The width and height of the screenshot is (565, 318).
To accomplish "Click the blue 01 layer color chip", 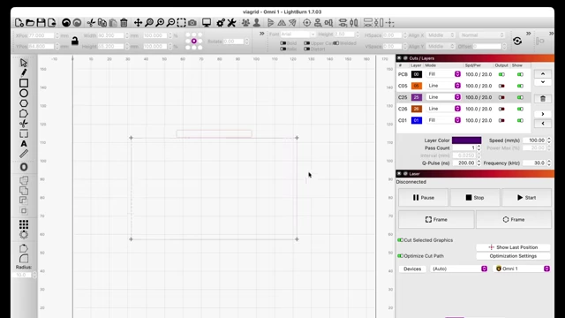I will (417, 120).
